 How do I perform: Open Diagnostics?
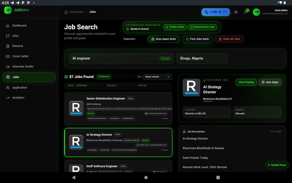point(129,39)
